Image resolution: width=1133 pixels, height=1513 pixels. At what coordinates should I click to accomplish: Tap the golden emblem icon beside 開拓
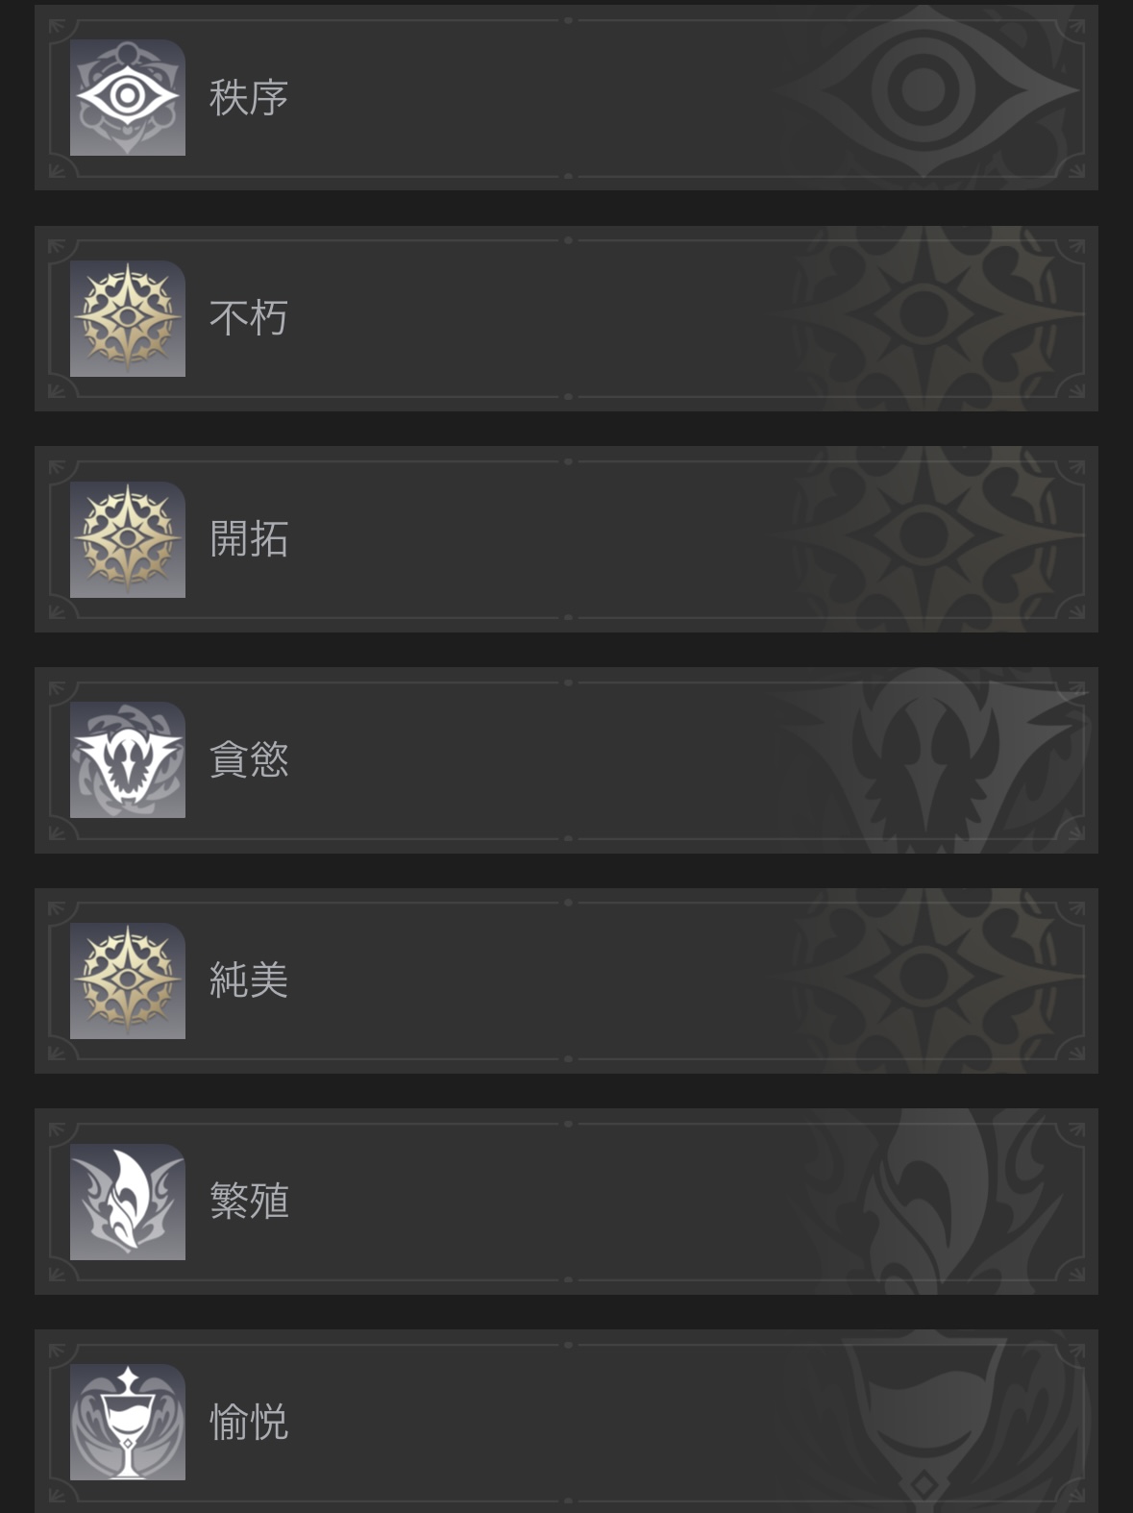pos(128,539)
